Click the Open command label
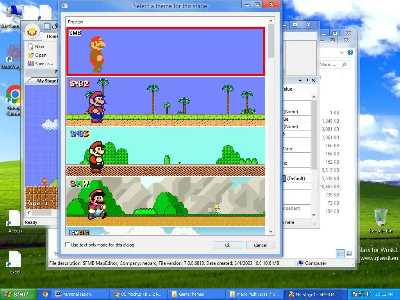Screen dimensions: 400x300 point(41,55)
